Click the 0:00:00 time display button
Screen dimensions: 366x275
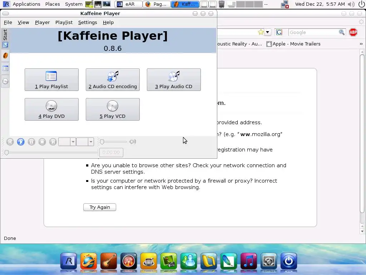[112, 153]
